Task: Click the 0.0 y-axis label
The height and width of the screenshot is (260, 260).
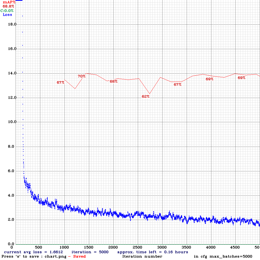Action: (11, 244)
